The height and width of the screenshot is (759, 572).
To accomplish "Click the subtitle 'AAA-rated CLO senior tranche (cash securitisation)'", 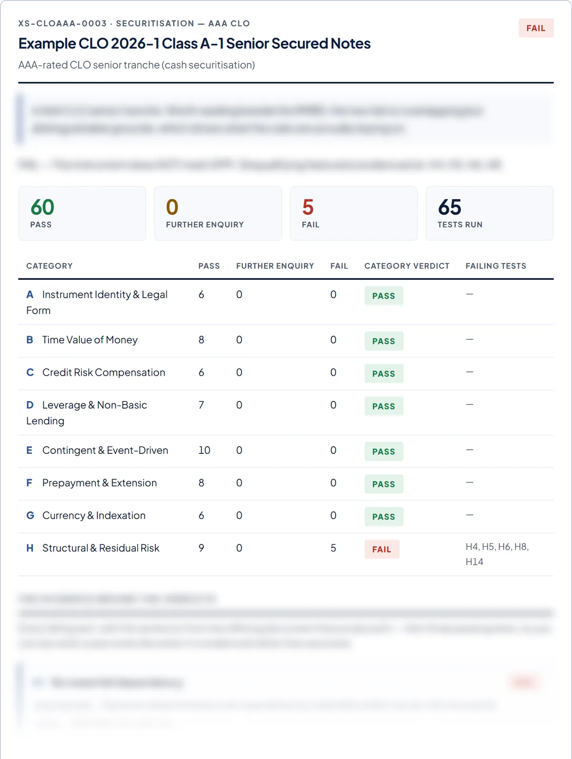I will click(x=137, y=65).
